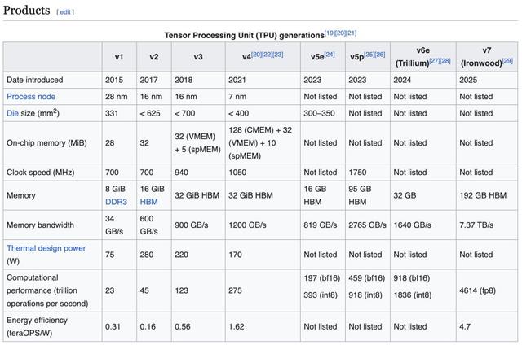Follow the DDR3 link in v1 memory
The width and height of the screenshot is (522, 345).
[x=117, y=201]
